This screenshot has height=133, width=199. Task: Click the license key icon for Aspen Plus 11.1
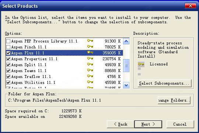[90, 52]
